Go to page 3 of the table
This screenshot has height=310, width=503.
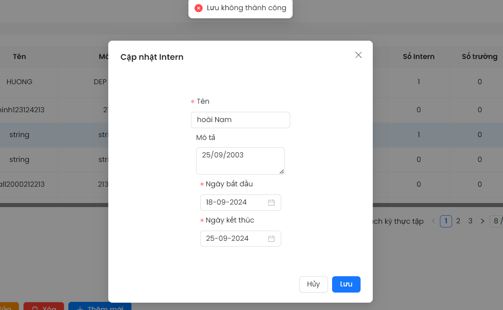[x=470, y=221]
